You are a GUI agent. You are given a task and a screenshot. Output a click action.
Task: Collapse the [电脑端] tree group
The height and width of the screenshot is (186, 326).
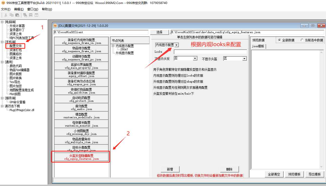point(2,22)
